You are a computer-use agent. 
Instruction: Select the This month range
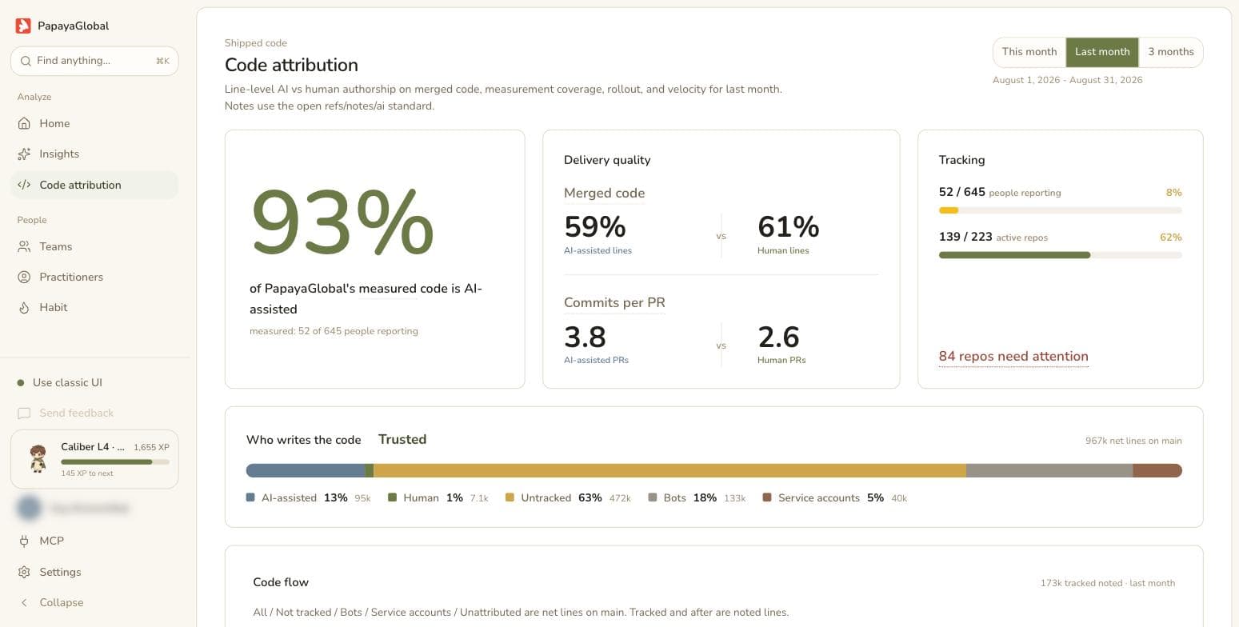coord(1029,52)
